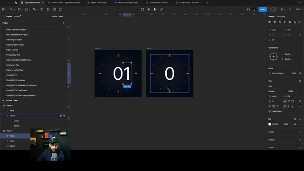This screenshot has width=304, height=171.
Task: Open the help question mark button
Action: coord(298,144)
